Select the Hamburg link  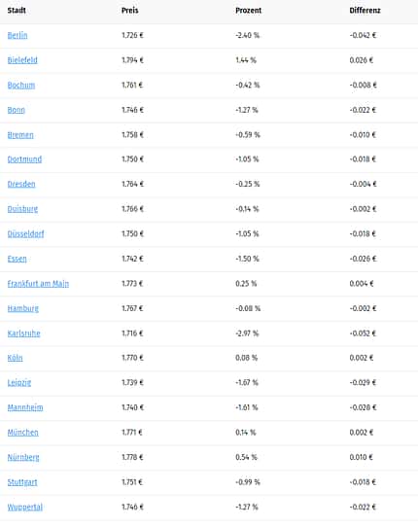click(x=23, y=308)
